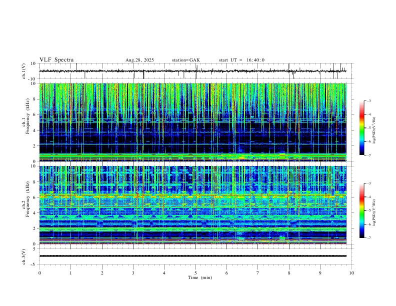Click the 'ch.1 Frequency (kHz)' axis label
The width and height of the screenshot is (396, 306).
(25, 116)
